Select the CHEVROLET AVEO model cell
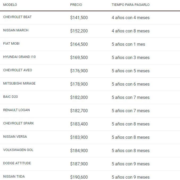Viewport: 180px width, 180px height. coord(18,70)
